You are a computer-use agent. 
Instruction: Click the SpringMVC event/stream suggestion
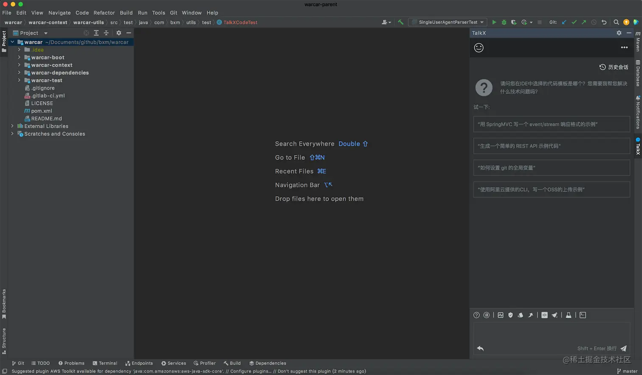pyautogui.click(x=552, y=124)
